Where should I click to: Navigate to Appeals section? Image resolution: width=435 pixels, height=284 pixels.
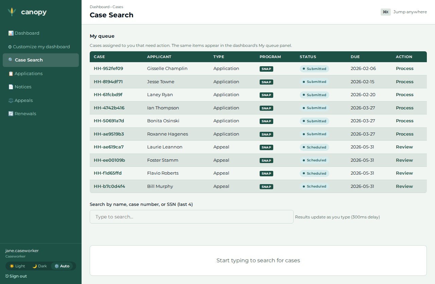click(41, 101)
